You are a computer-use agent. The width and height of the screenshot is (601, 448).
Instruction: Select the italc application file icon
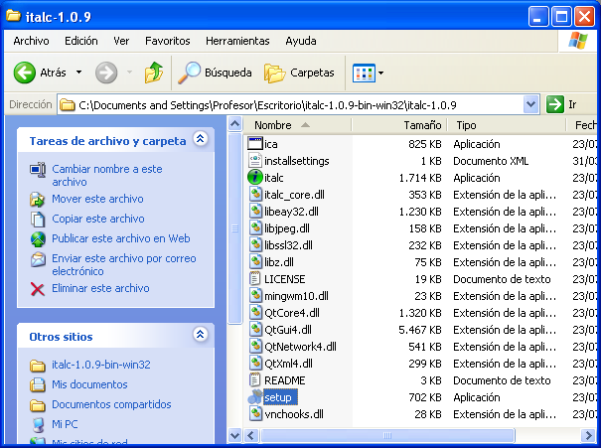[255, 178]
